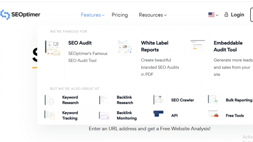Click the Backlink Research icon
This screenshot has height=142, width=253.
[x=104, y=100]
